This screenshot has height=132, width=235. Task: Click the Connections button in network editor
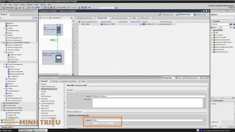55,18
